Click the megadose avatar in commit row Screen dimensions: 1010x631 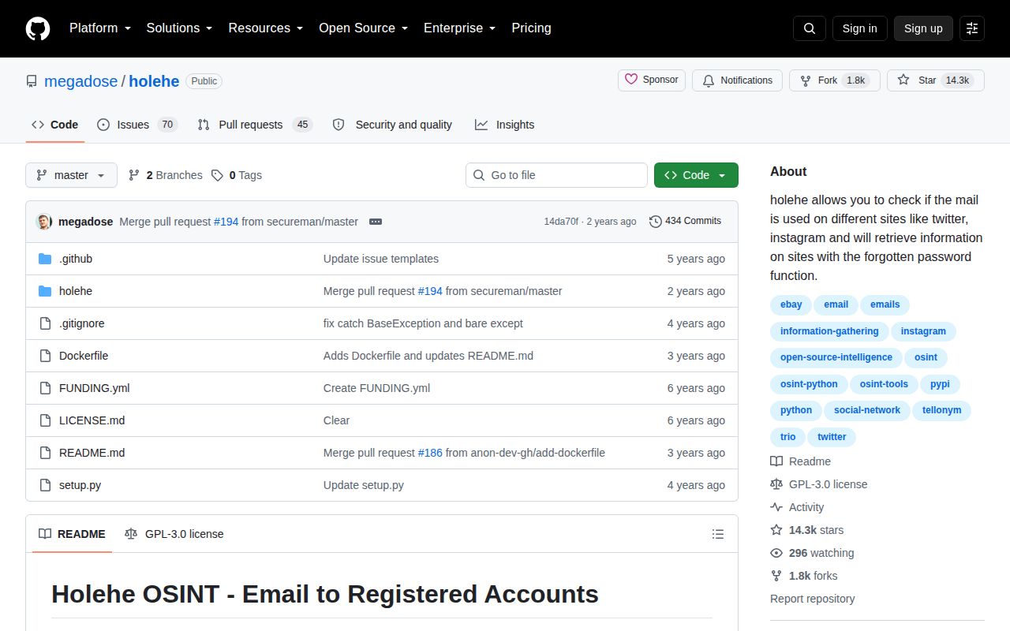tap(44, 222)
